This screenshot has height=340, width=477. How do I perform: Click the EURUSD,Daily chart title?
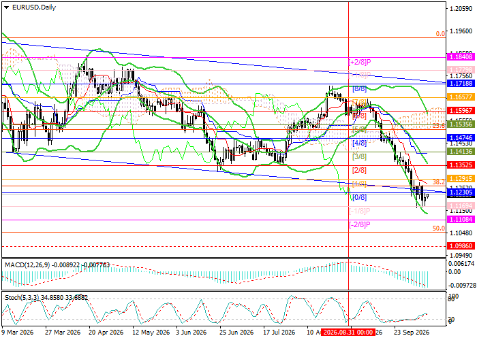pos(34,7)
